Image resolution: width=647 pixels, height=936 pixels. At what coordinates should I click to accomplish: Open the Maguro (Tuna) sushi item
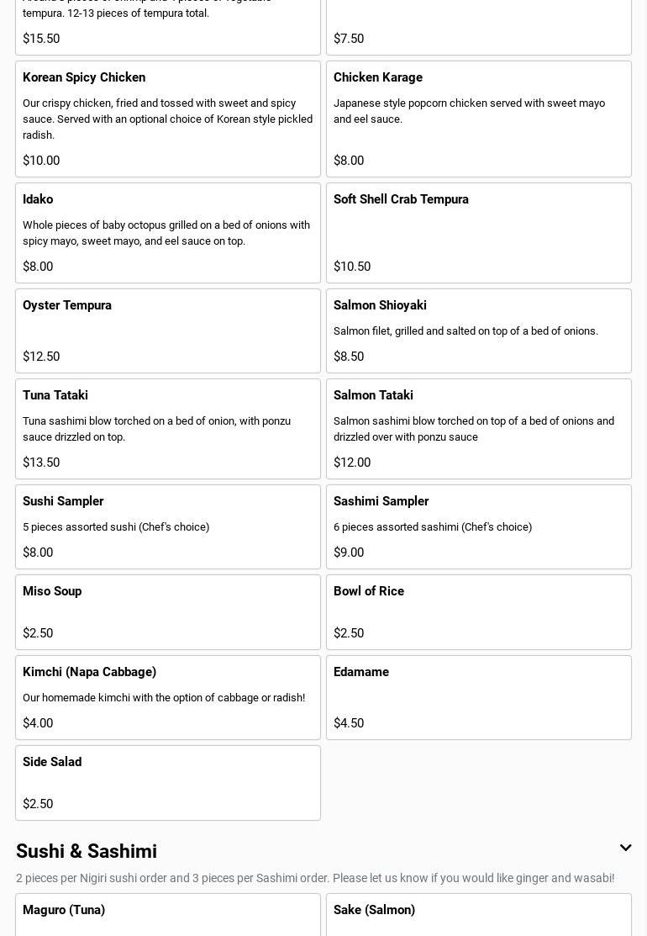168,915
